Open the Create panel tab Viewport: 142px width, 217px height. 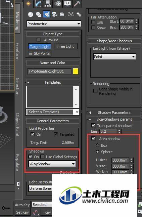(29, 4)
